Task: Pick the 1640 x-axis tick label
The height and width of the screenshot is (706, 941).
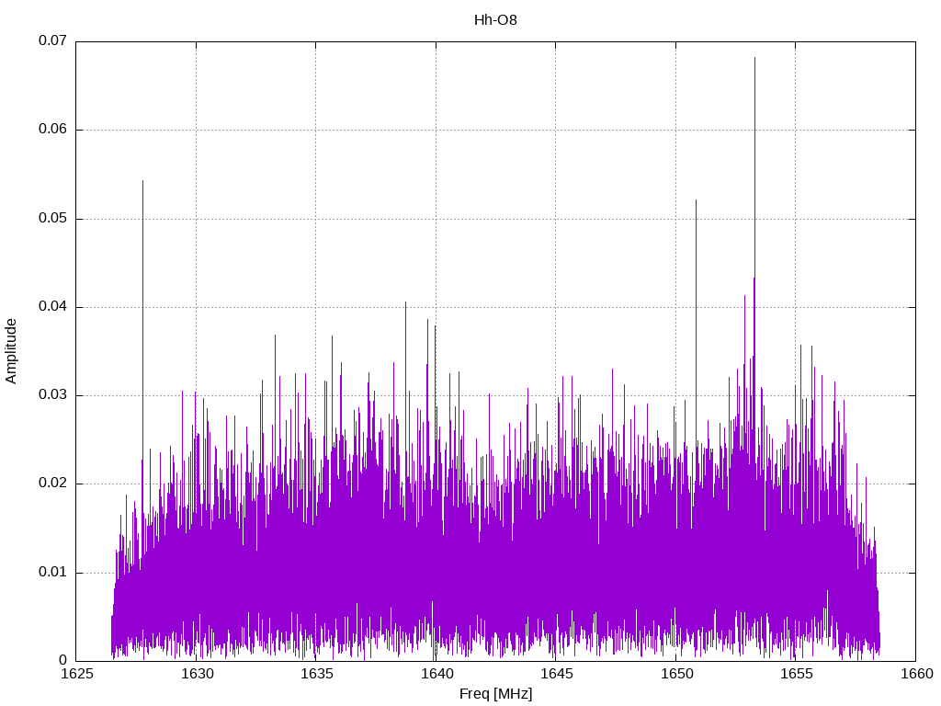Action: tap(436, 675)
